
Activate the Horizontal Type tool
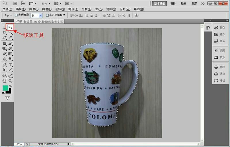pos(10,65)
